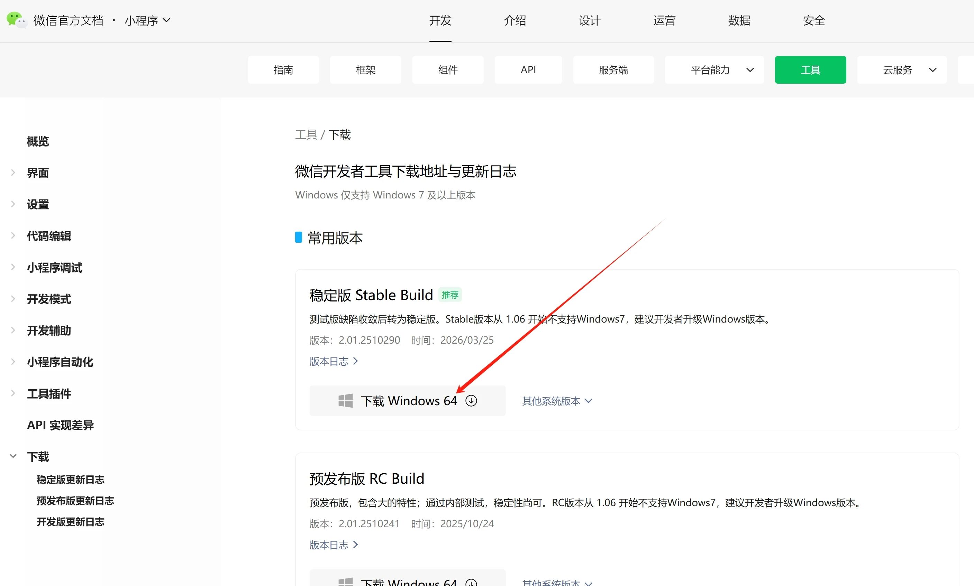
Task: Open the 小程序 dropdown in the header
Action: 147,20
